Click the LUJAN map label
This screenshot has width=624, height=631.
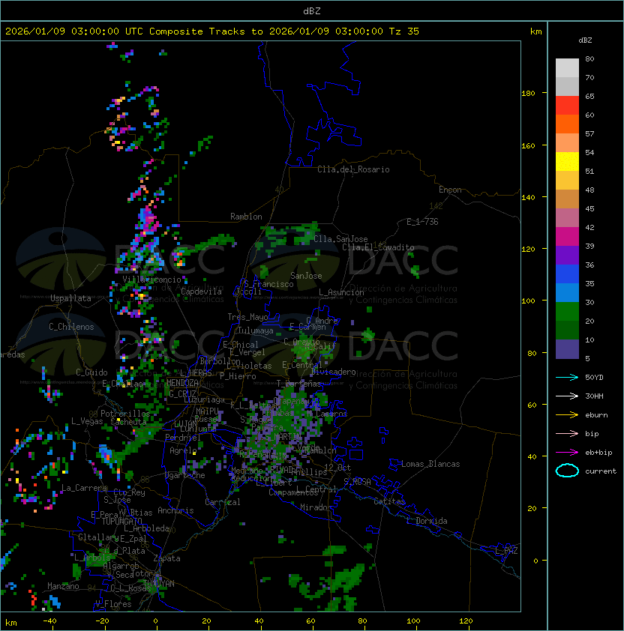coord(186,424)
